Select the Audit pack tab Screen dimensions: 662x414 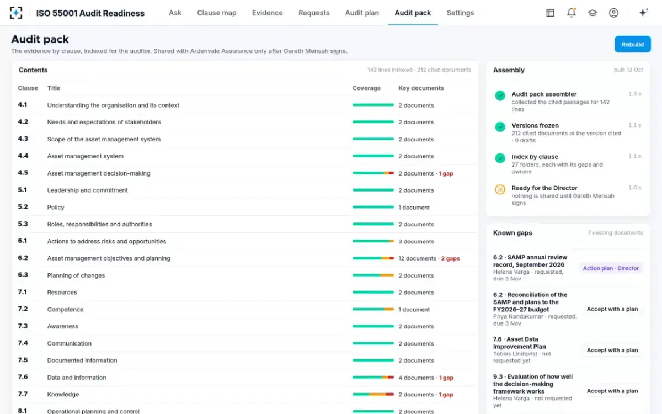click(x=413, y=13)
